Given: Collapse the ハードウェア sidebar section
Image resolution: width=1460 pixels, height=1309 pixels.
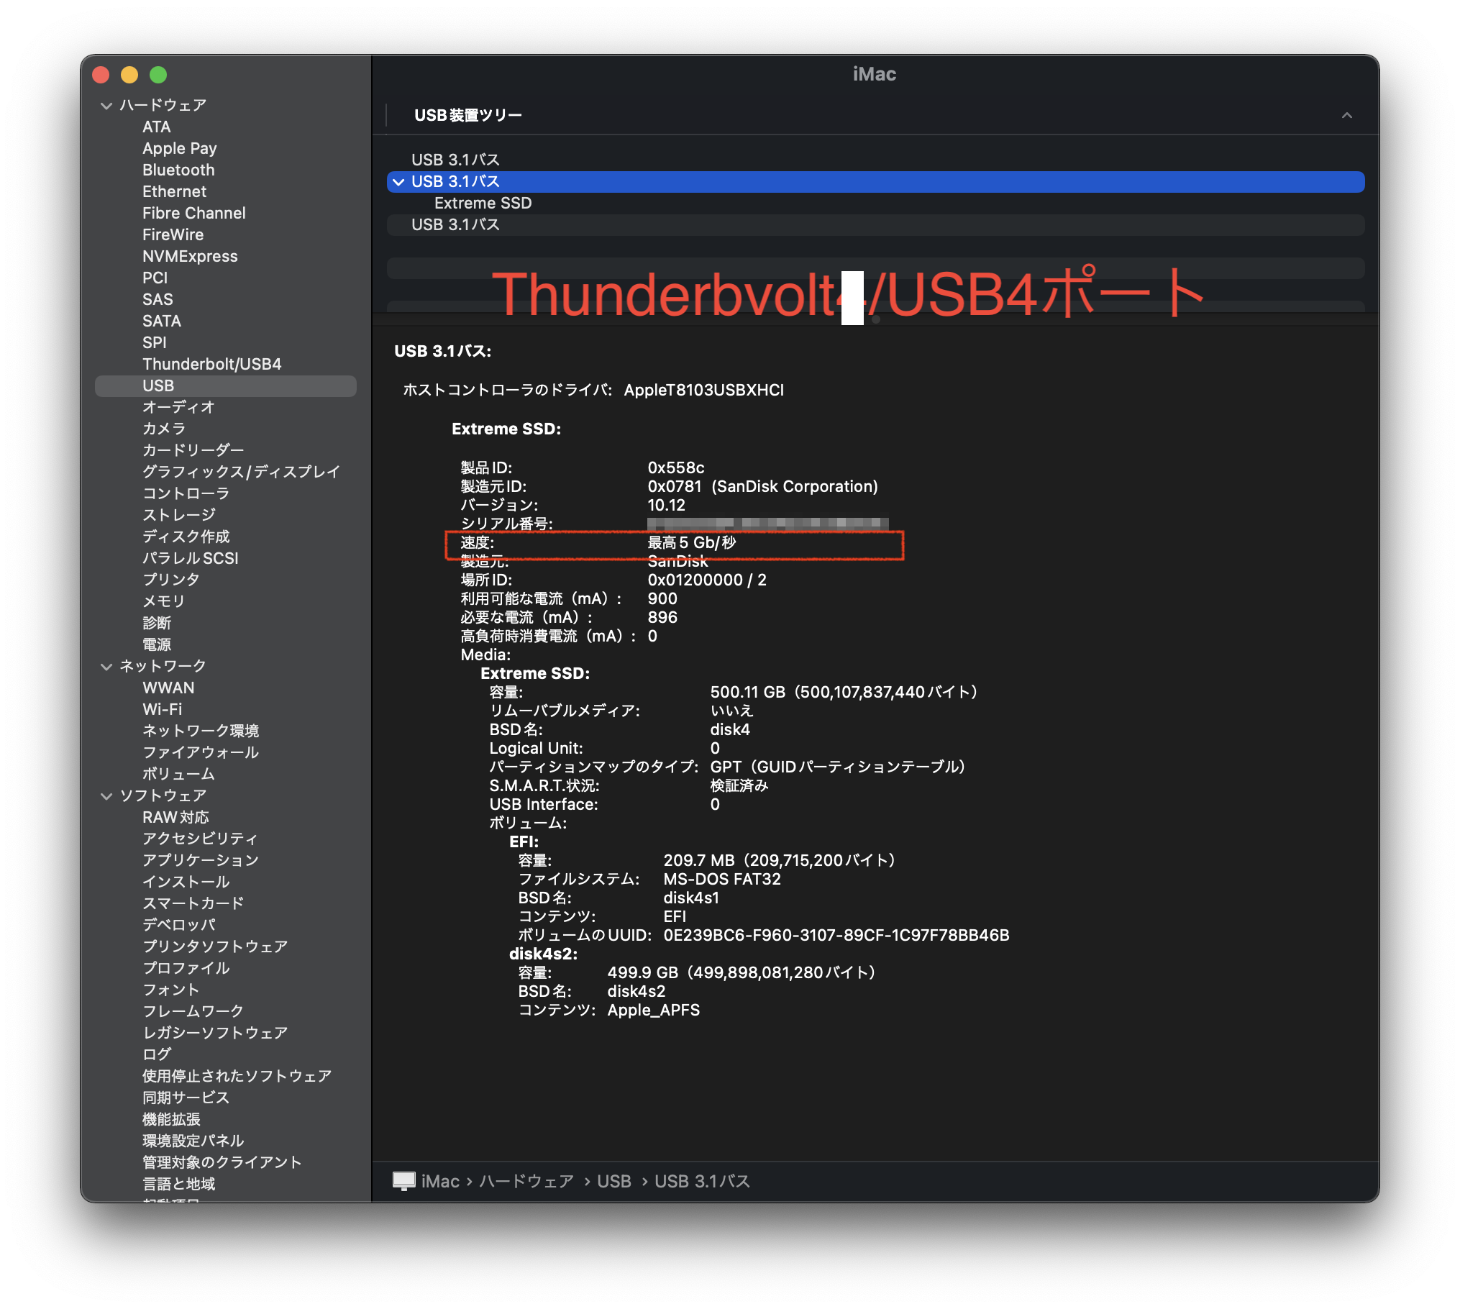Looking at the screenshot, I should (106, 106).
